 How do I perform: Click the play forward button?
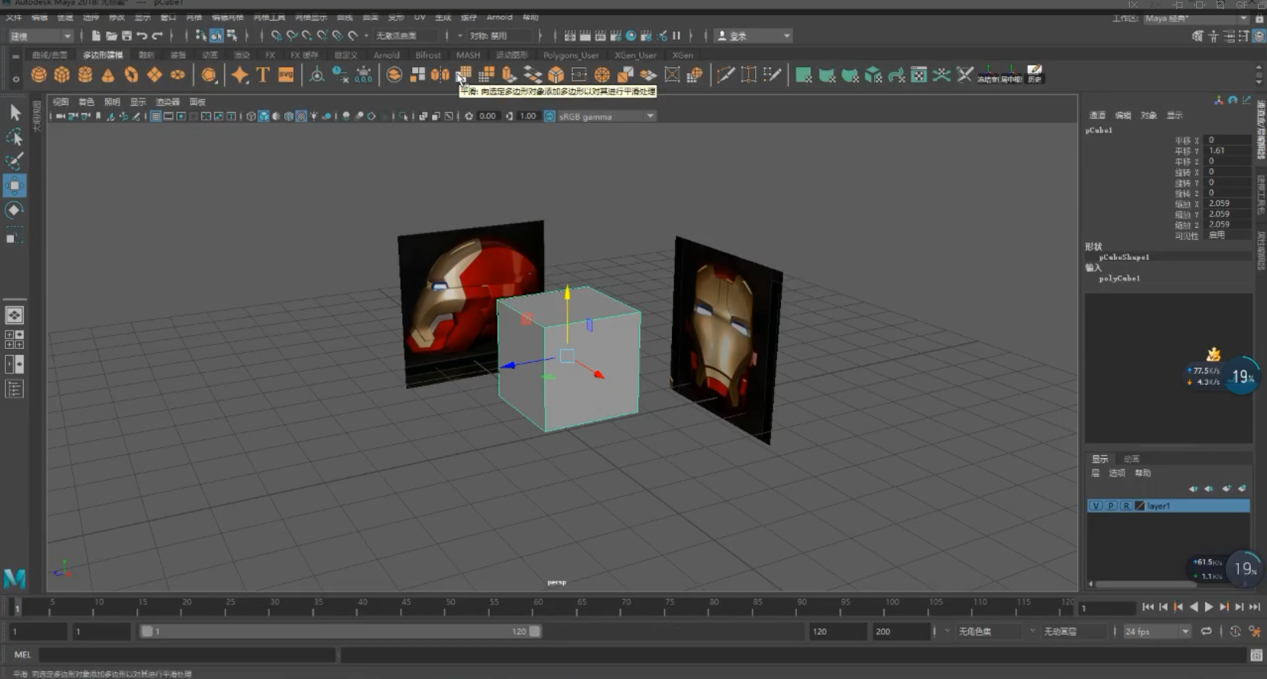[x=1208, y=607]
